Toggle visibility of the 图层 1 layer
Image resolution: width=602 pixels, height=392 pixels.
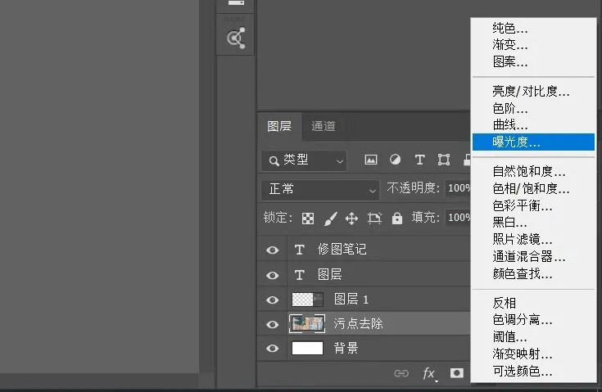tap(273, 300)
